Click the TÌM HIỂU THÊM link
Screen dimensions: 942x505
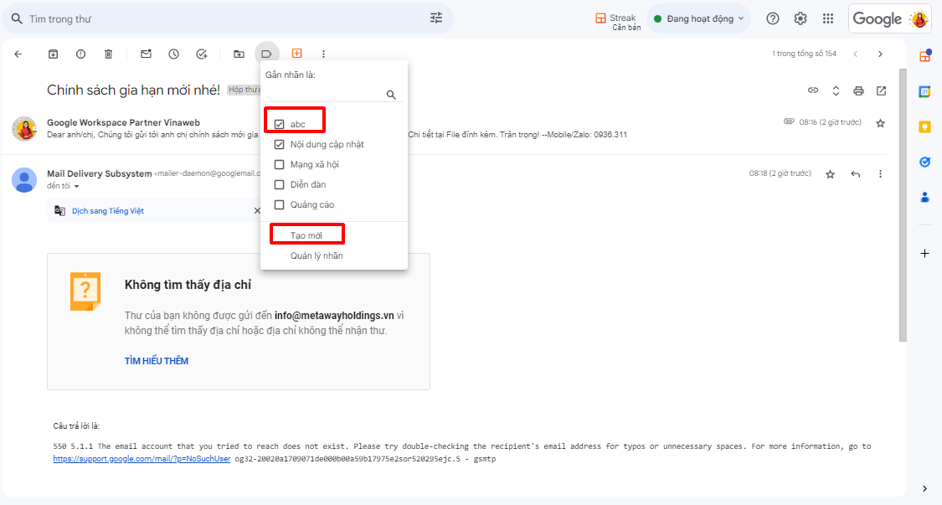[x=157, y=361]
